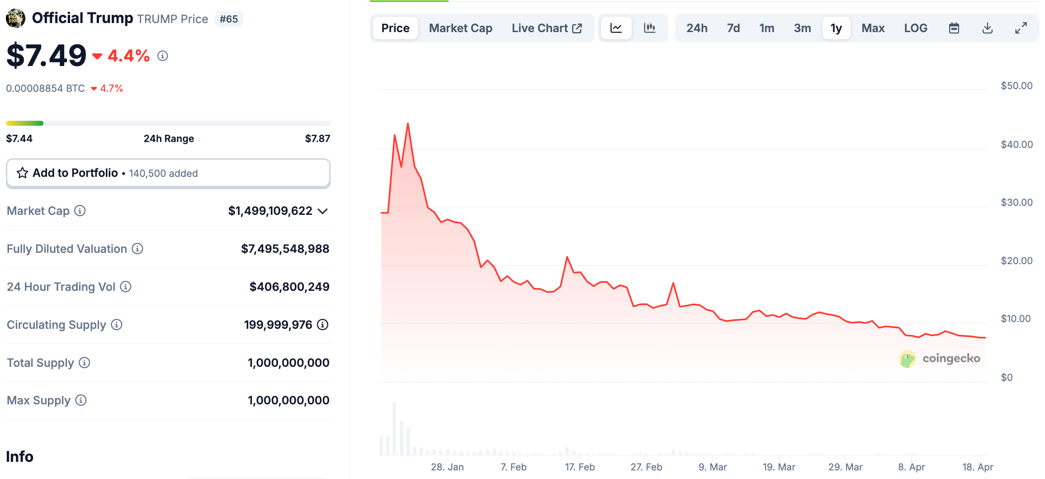
Task: Show Circulating Supply label info tooltip
Action: pos(117,325)
